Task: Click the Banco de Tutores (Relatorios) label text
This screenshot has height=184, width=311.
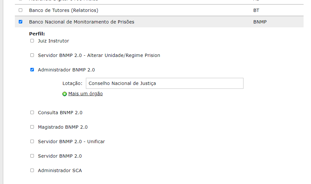Action: point(64,10)
